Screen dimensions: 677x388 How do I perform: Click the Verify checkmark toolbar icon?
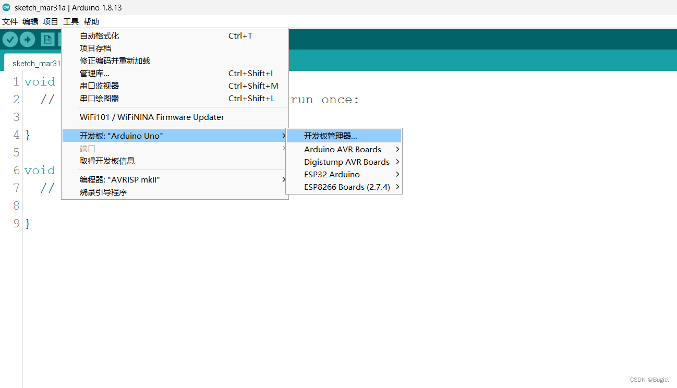pos(10,39)
